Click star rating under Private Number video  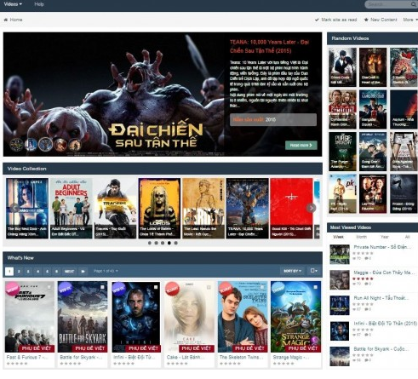point(364,253)
